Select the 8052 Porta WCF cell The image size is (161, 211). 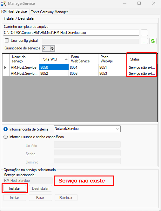[x=54, y=73]
